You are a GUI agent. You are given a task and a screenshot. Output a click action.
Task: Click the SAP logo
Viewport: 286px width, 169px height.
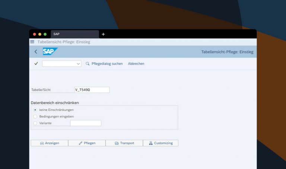tap(50, 51)
